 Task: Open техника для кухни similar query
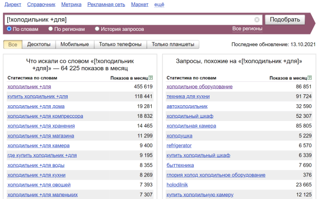point(188,96)
